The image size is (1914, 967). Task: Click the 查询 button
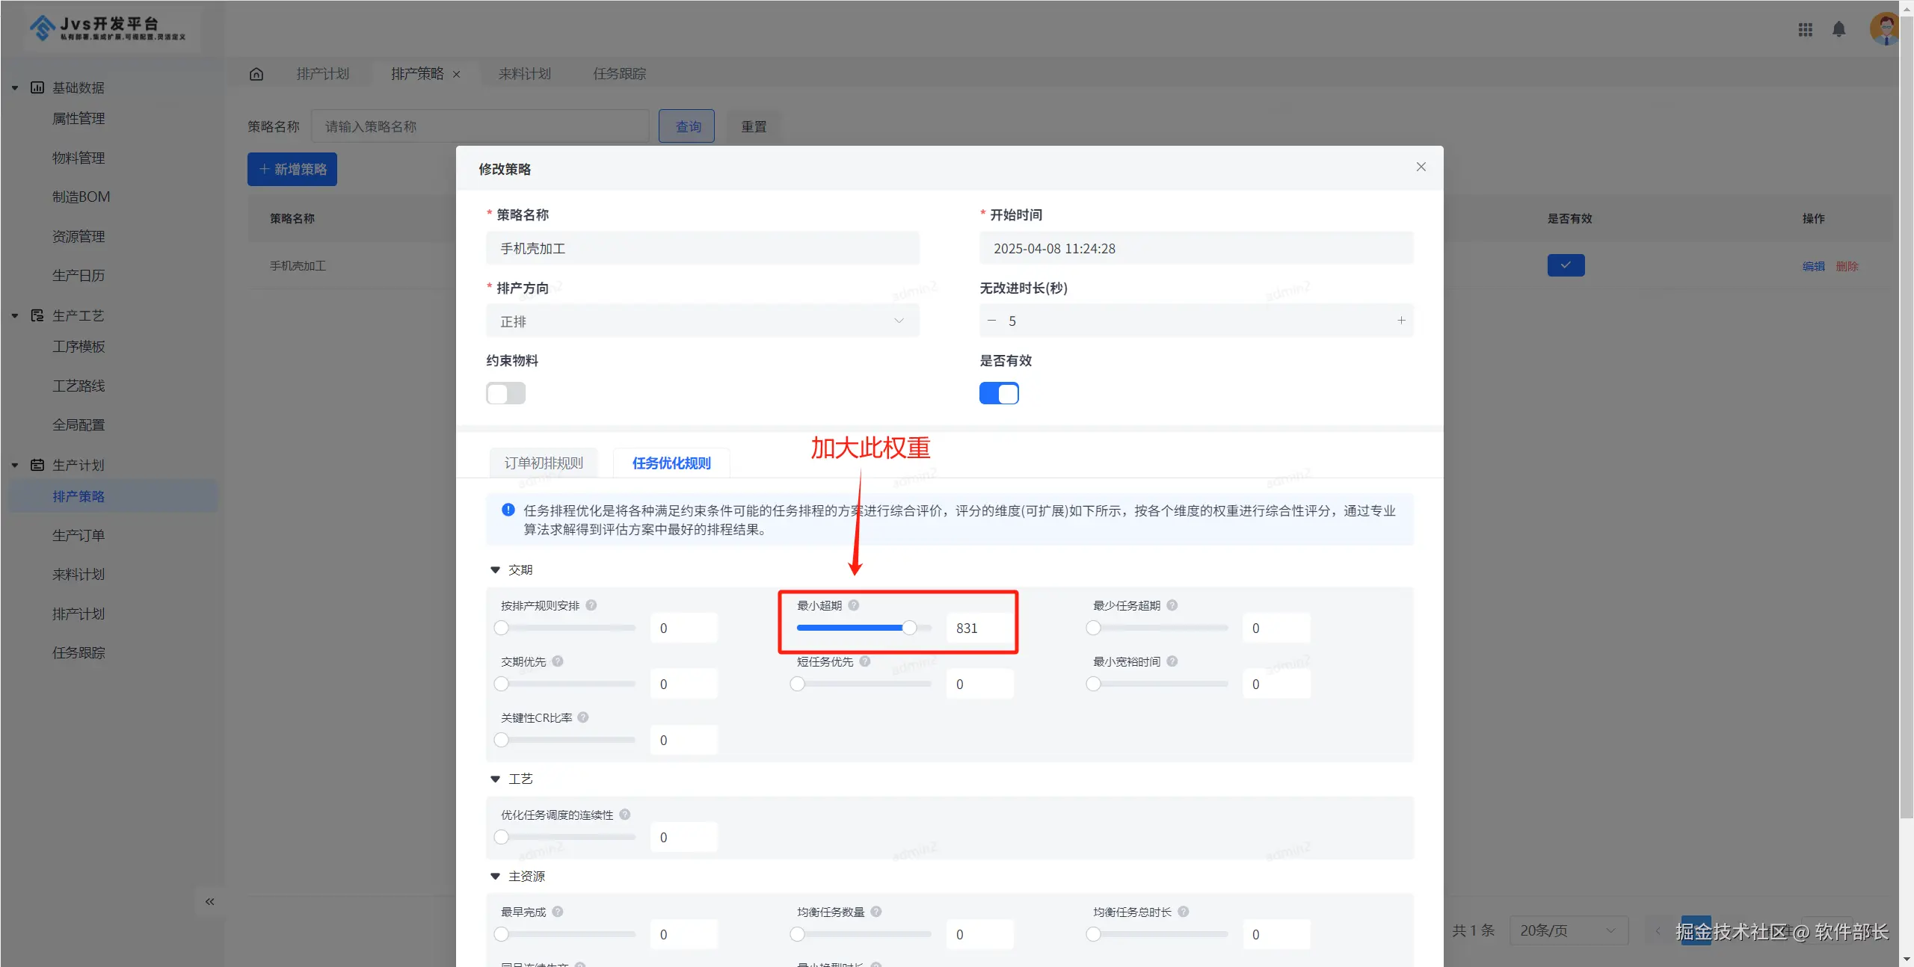pyautogui.click(x=687, y=126)
